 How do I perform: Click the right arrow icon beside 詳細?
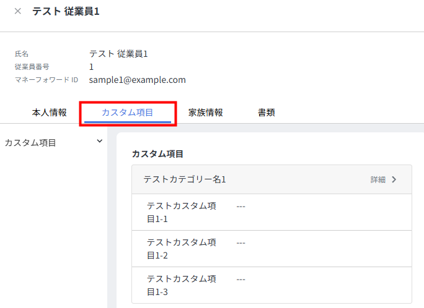(x=394, y=179)
